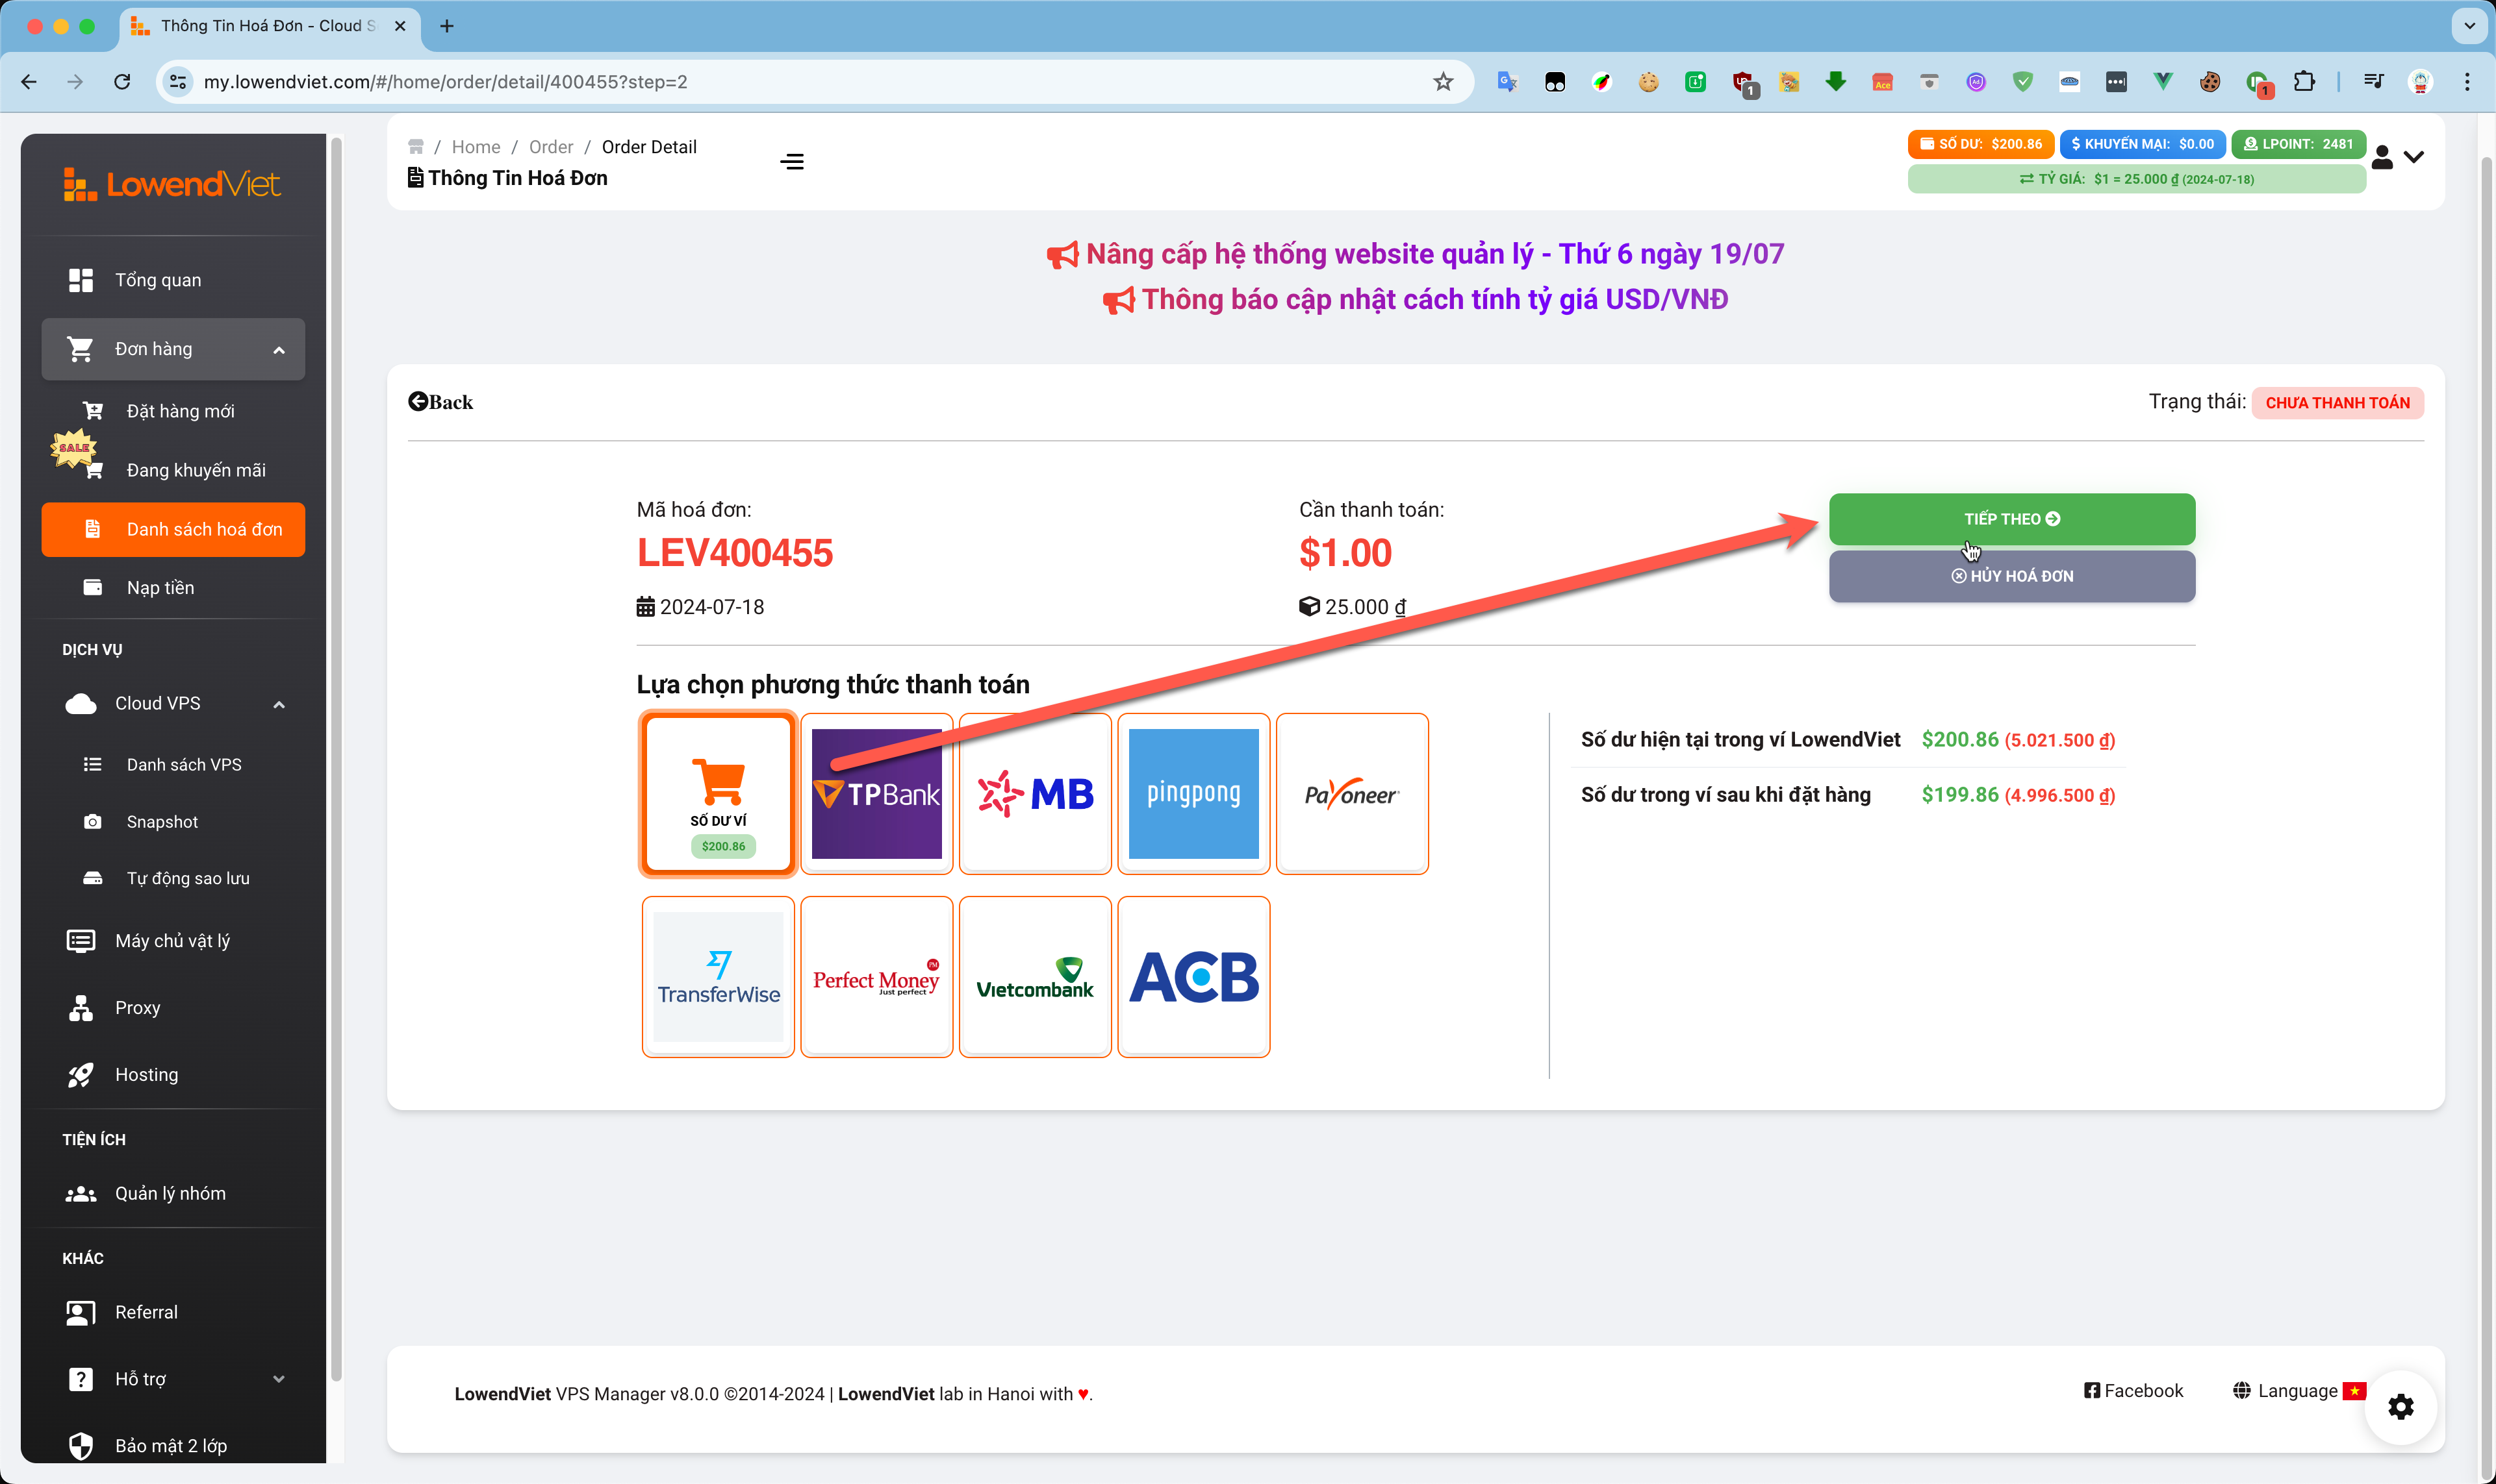Bookmark page with star icon
This screenshot has width=2496, height=1484.
coord(1442,82)
